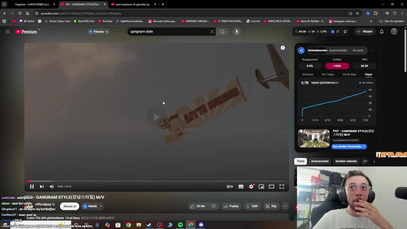Switch to Görüntülenmeler tab
This screenshot has width=407, height=229.
318,50
